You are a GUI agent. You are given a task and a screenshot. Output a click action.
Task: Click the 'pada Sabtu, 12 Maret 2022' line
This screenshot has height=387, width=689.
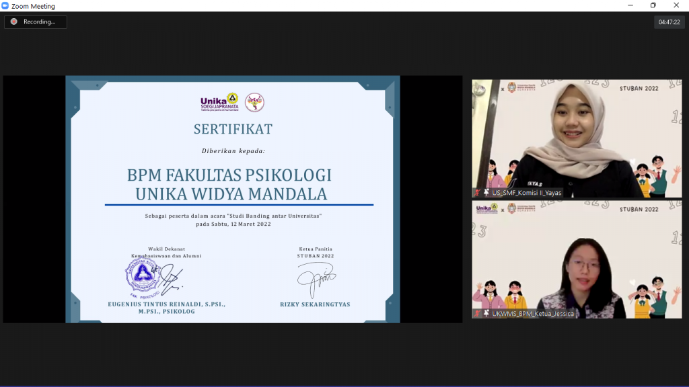(x=233, y=224)
